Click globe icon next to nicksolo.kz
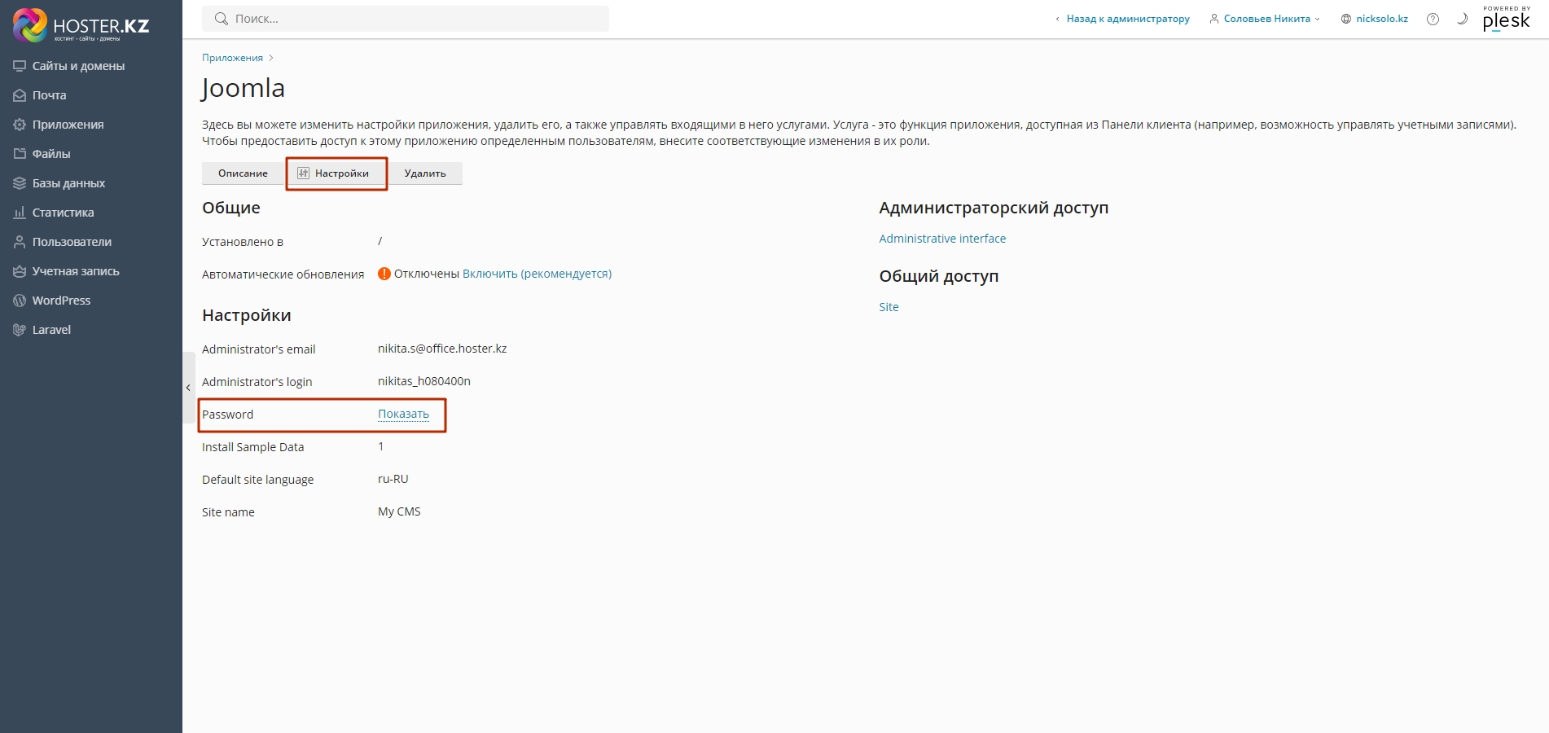Screen dimensions: 1549x733 (x=1345, y=19)
